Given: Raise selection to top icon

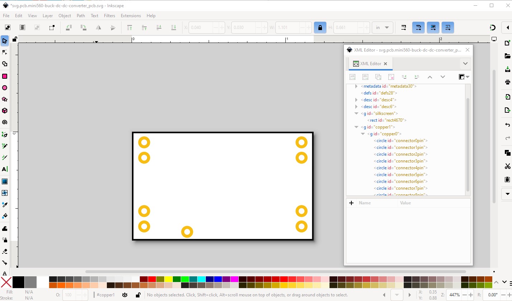Looking at the screenshot, I should pos(129,28).
